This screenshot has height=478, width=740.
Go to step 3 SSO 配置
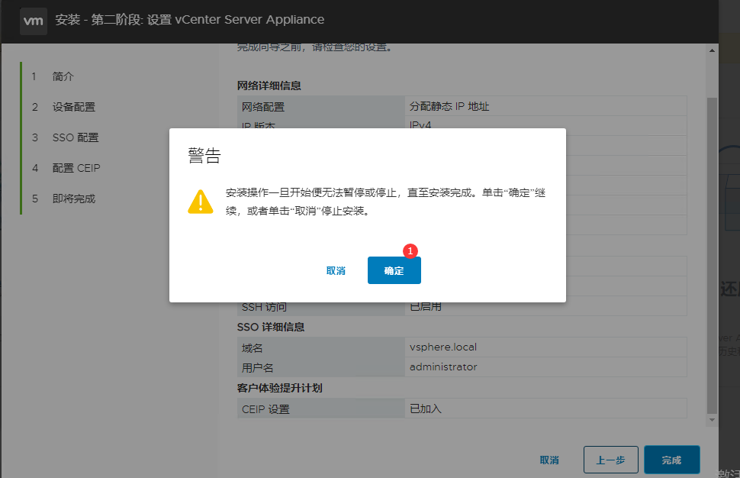click(76, 137)
